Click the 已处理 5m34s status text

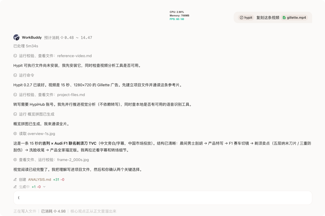pyautogui.click(x=26, y=46)
